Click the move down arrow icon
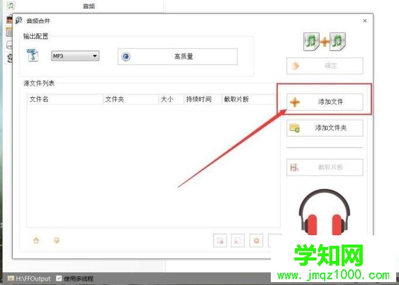Screen dimensions: 399x285 pos(57,240)
